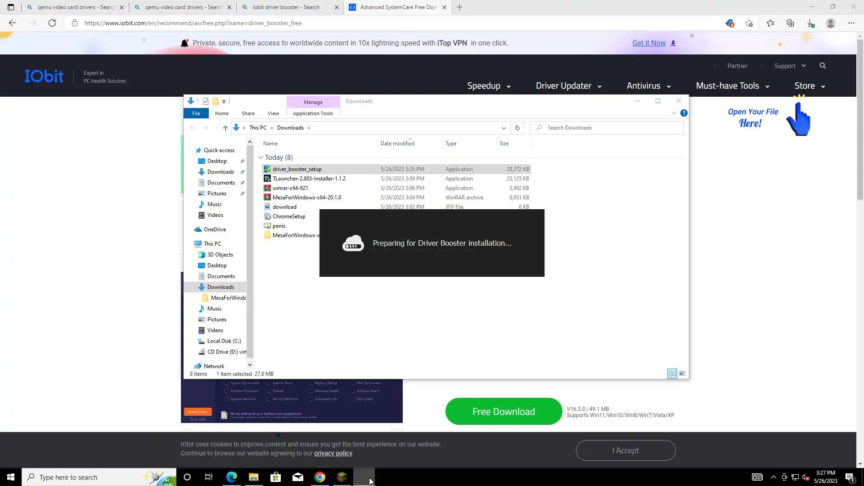Open File Explorer help icon

pos(684,113)
